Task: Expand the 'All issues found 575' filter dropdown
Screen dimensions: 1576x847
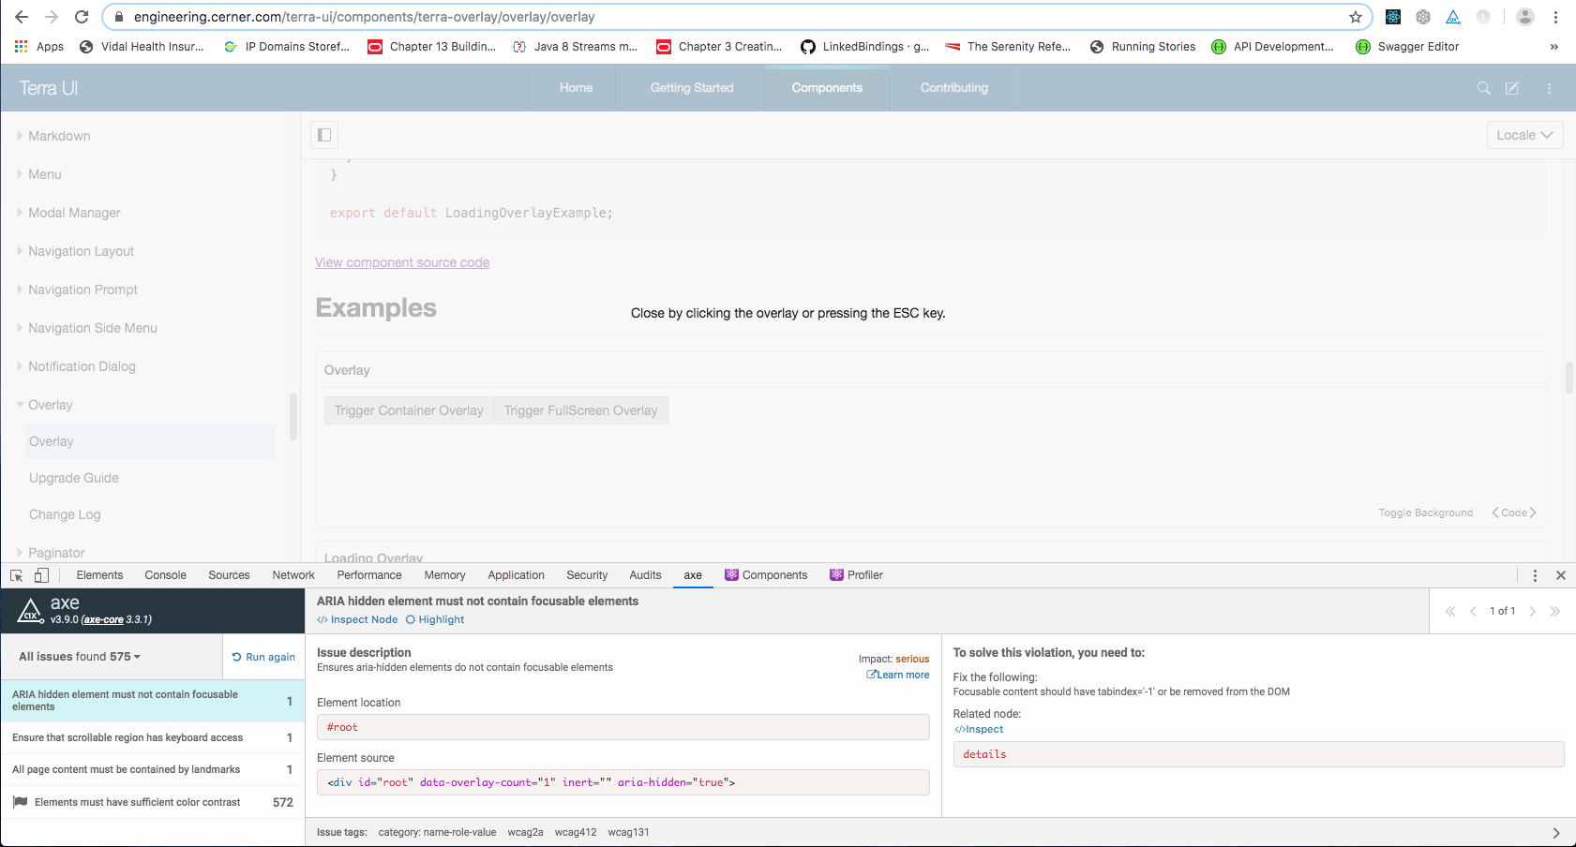Action: (76, 656)
